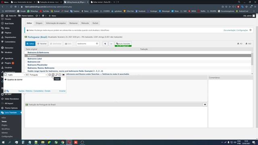The height and width of the screenshot is (145, 258).
Task: Open Editor tab
Action: point(29,23)
